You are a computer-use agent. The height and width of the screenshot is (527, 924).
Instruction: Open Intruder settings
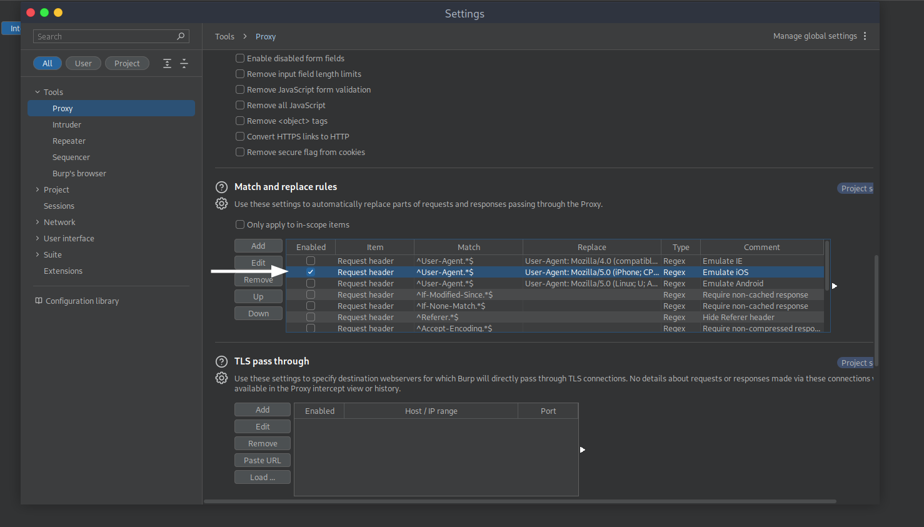click(x=67, y=124)
